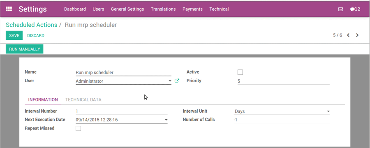Click the Run mrp scheduler breadcrumb title
Screen dimensions: 370x148
tap(90, 25)
